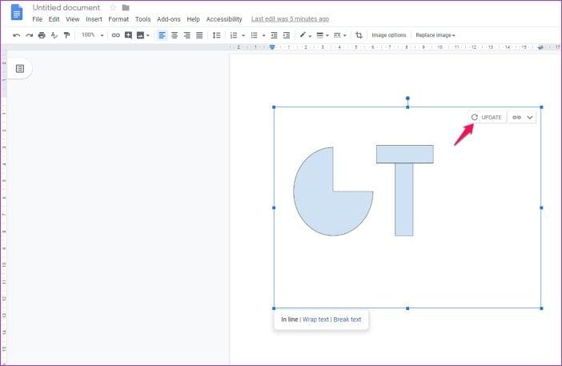
Task: Select Break text positioning
Action: [347, 320]
